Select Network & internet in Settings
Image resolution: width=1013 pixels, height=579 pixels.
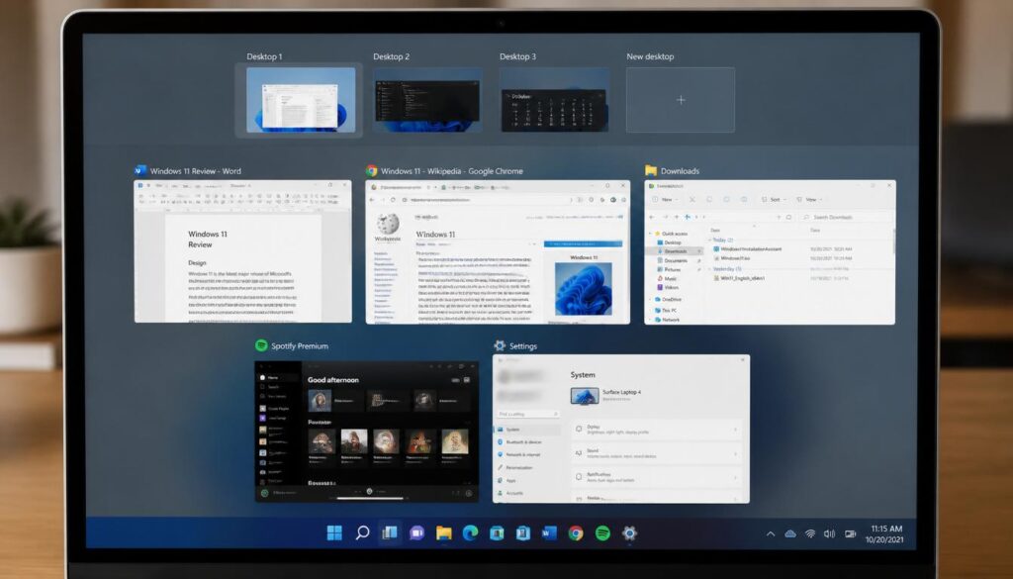point(518,455)
